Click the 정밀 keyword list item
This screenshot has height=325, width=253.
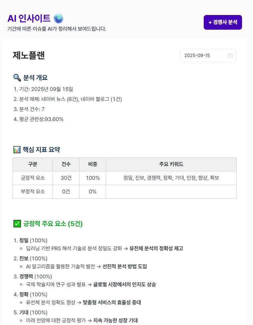(x=24, y=240)
